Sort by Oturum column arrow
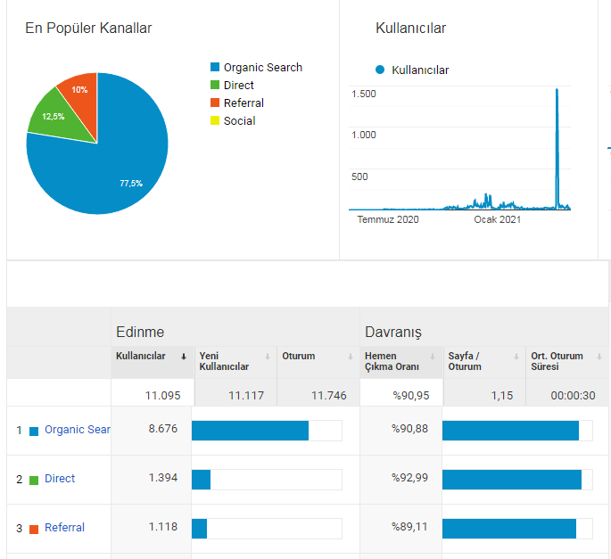611x559 pixels. [x=351, y=357]
